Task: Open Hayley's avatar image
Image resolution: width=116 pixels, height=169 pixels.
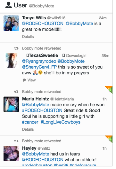Action: click(x=11, y=154)
